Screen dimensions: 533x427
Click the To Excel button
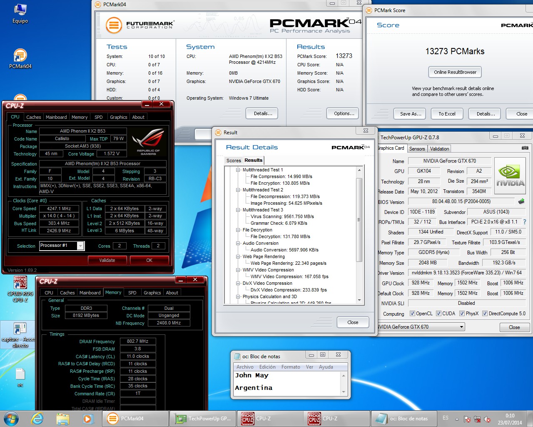[x=447, y=114]
